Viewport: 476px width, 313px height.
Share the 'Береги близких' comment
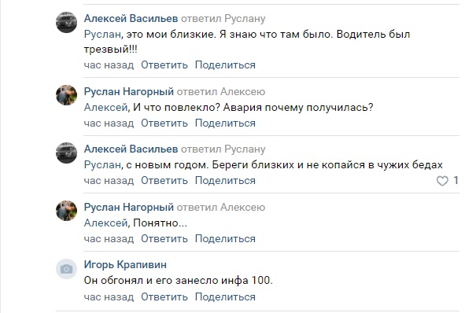click(x=225, y=181)
